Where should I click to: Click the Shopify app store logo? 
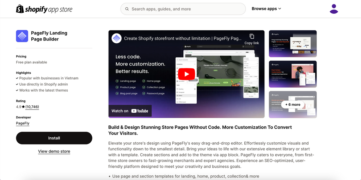44,9
